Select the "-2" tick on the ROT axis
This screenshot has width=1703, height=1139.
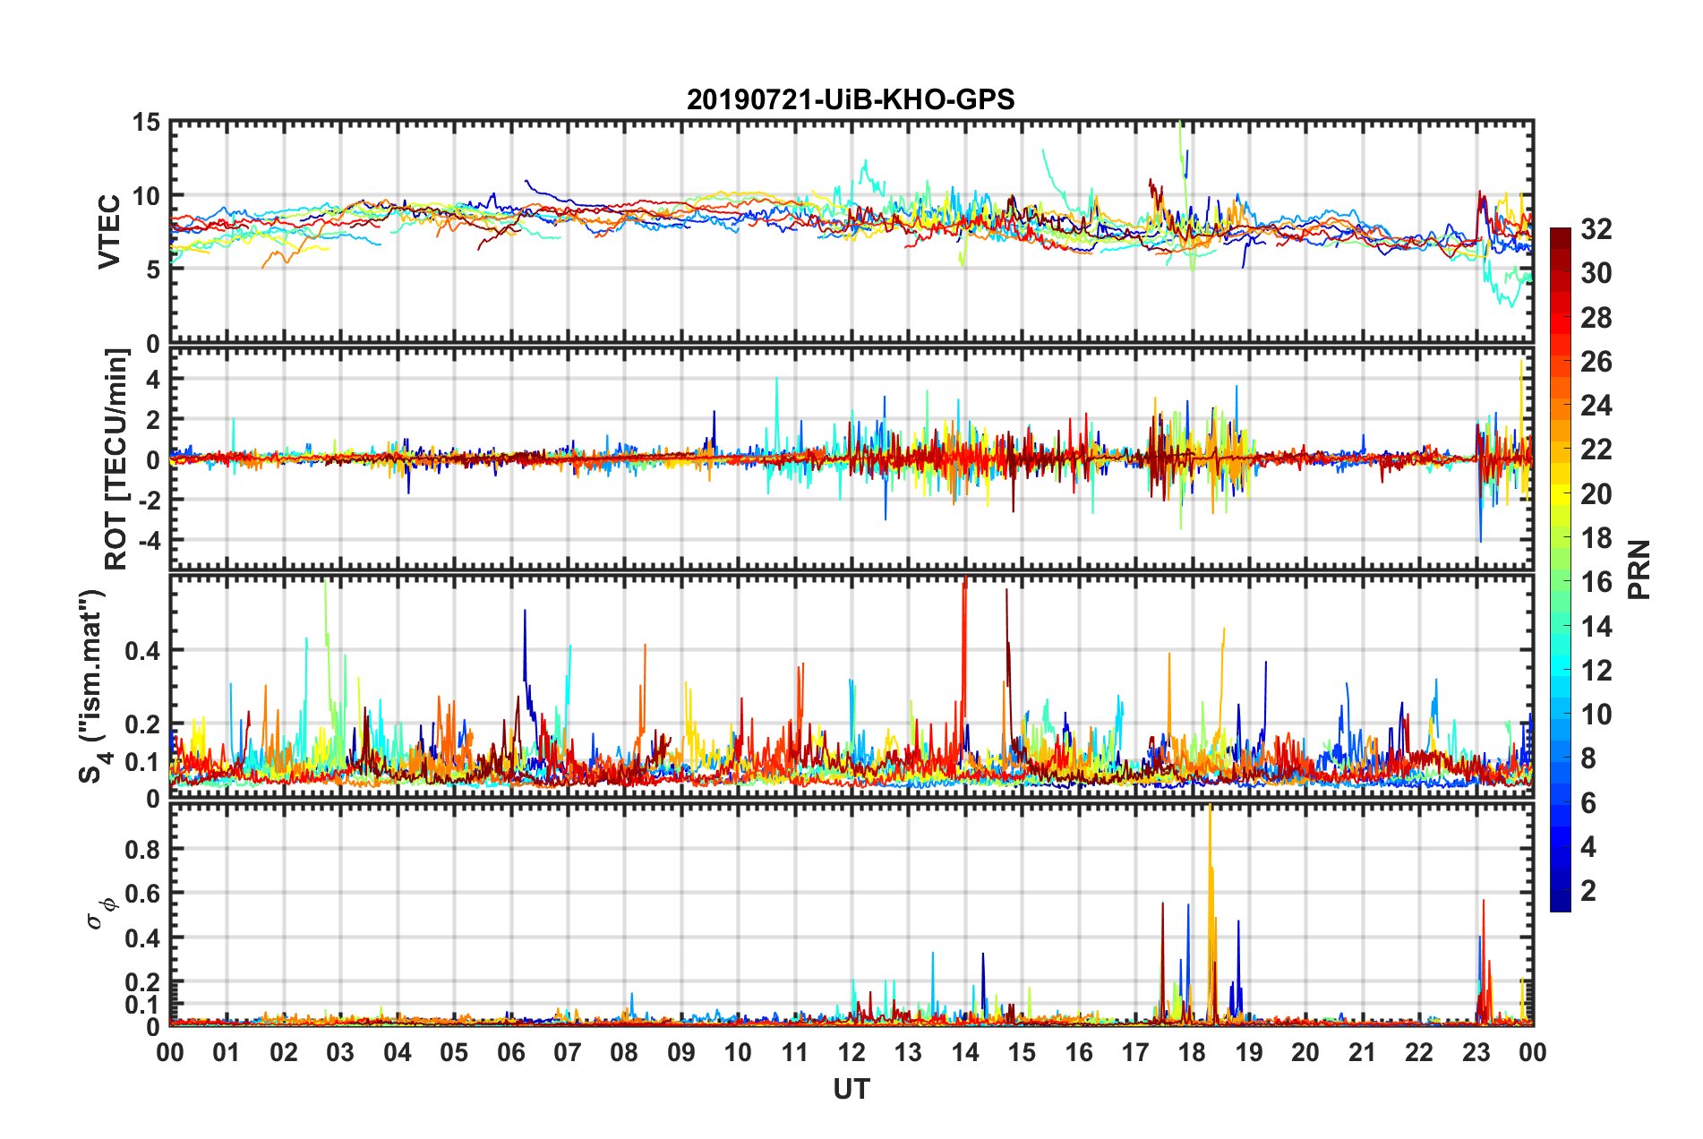[149, 500]
